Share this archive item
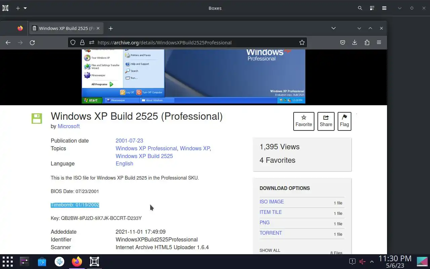This screenshot has height=269, width=430. tap(326, 121)
